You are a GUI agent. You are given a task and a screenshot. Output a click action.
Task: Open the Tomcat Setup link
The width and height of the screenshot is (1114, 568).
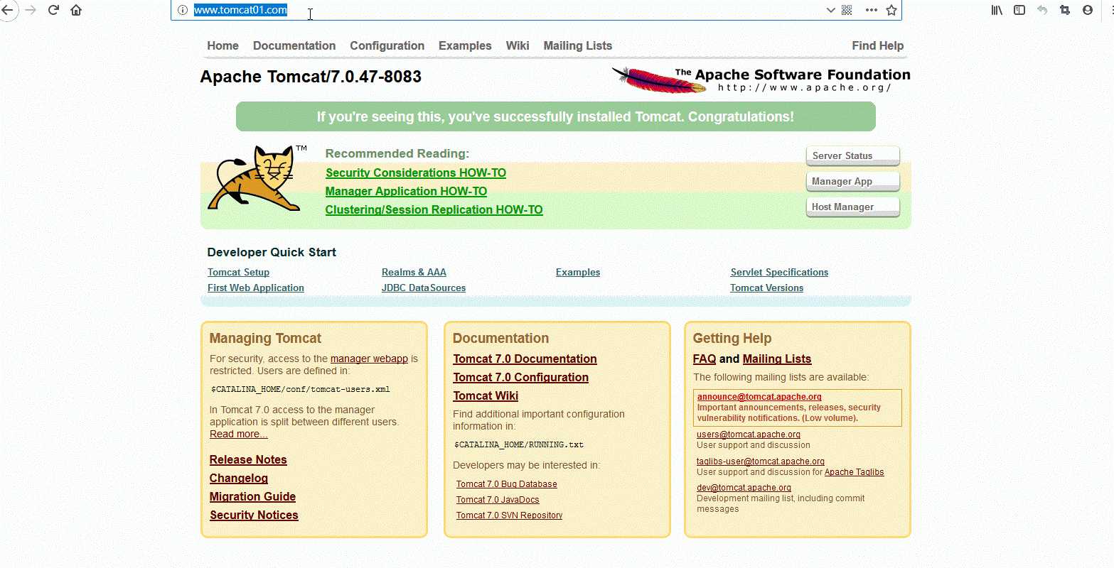[x=238, y=272]
